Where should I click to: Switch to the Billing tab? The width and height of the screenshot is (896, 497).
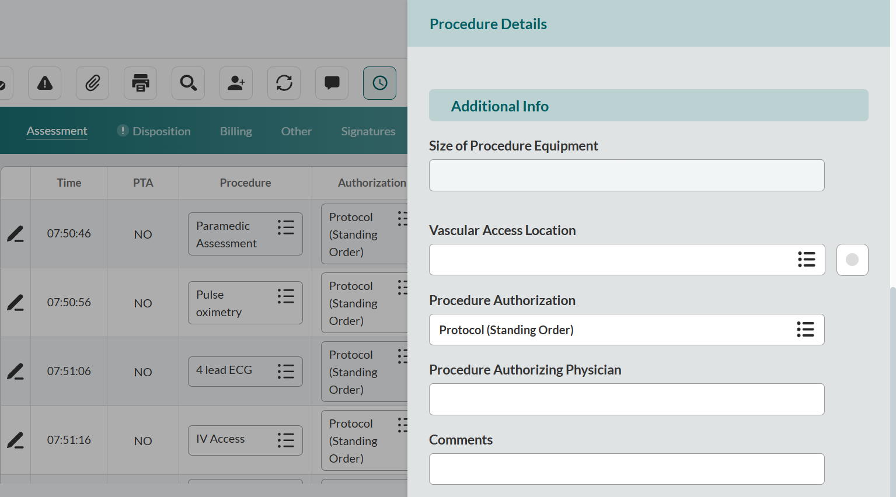coord(236,131)
